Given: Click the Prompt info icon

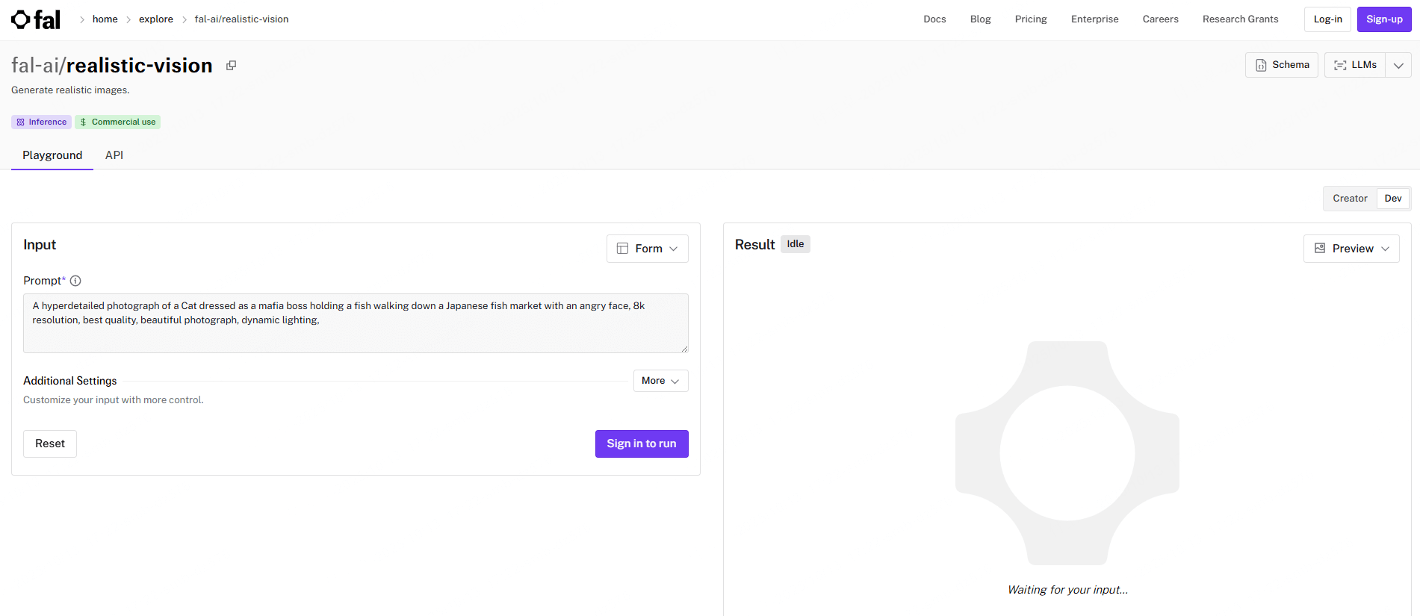Looking at the screenshot, I should [x=75, y=281].
